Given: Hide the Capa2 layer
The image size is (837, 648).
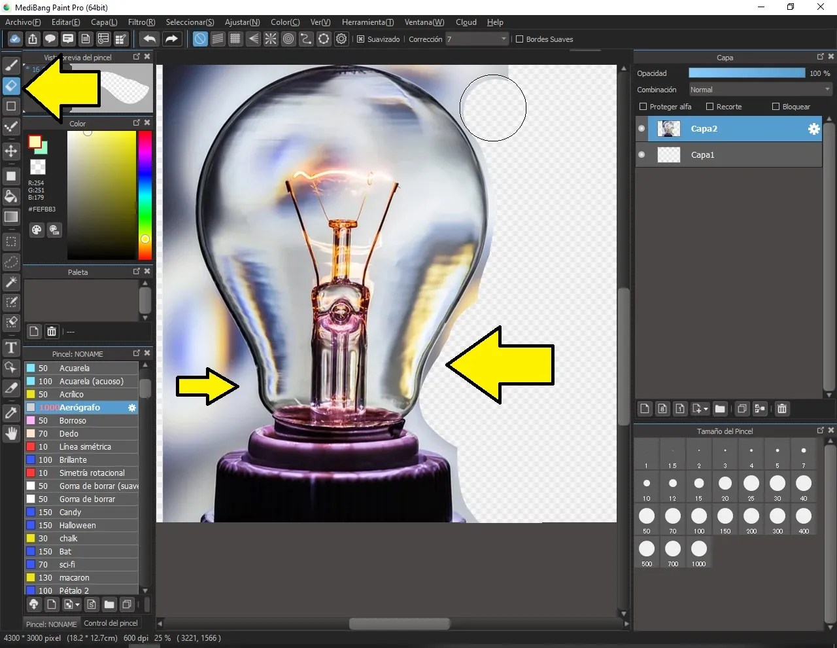Looking at the screenshot, I should pos(641,129).
